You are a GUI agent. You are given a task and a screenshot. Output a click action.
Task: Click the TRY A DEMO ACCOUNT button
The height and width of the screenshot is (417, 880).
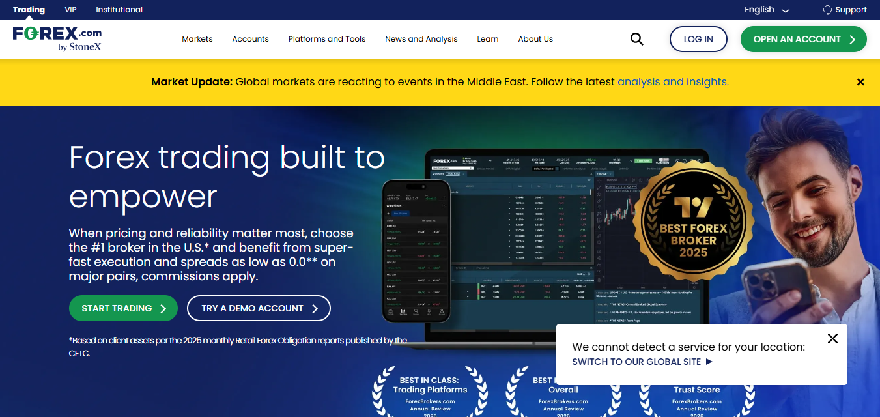tap(259, 308)
